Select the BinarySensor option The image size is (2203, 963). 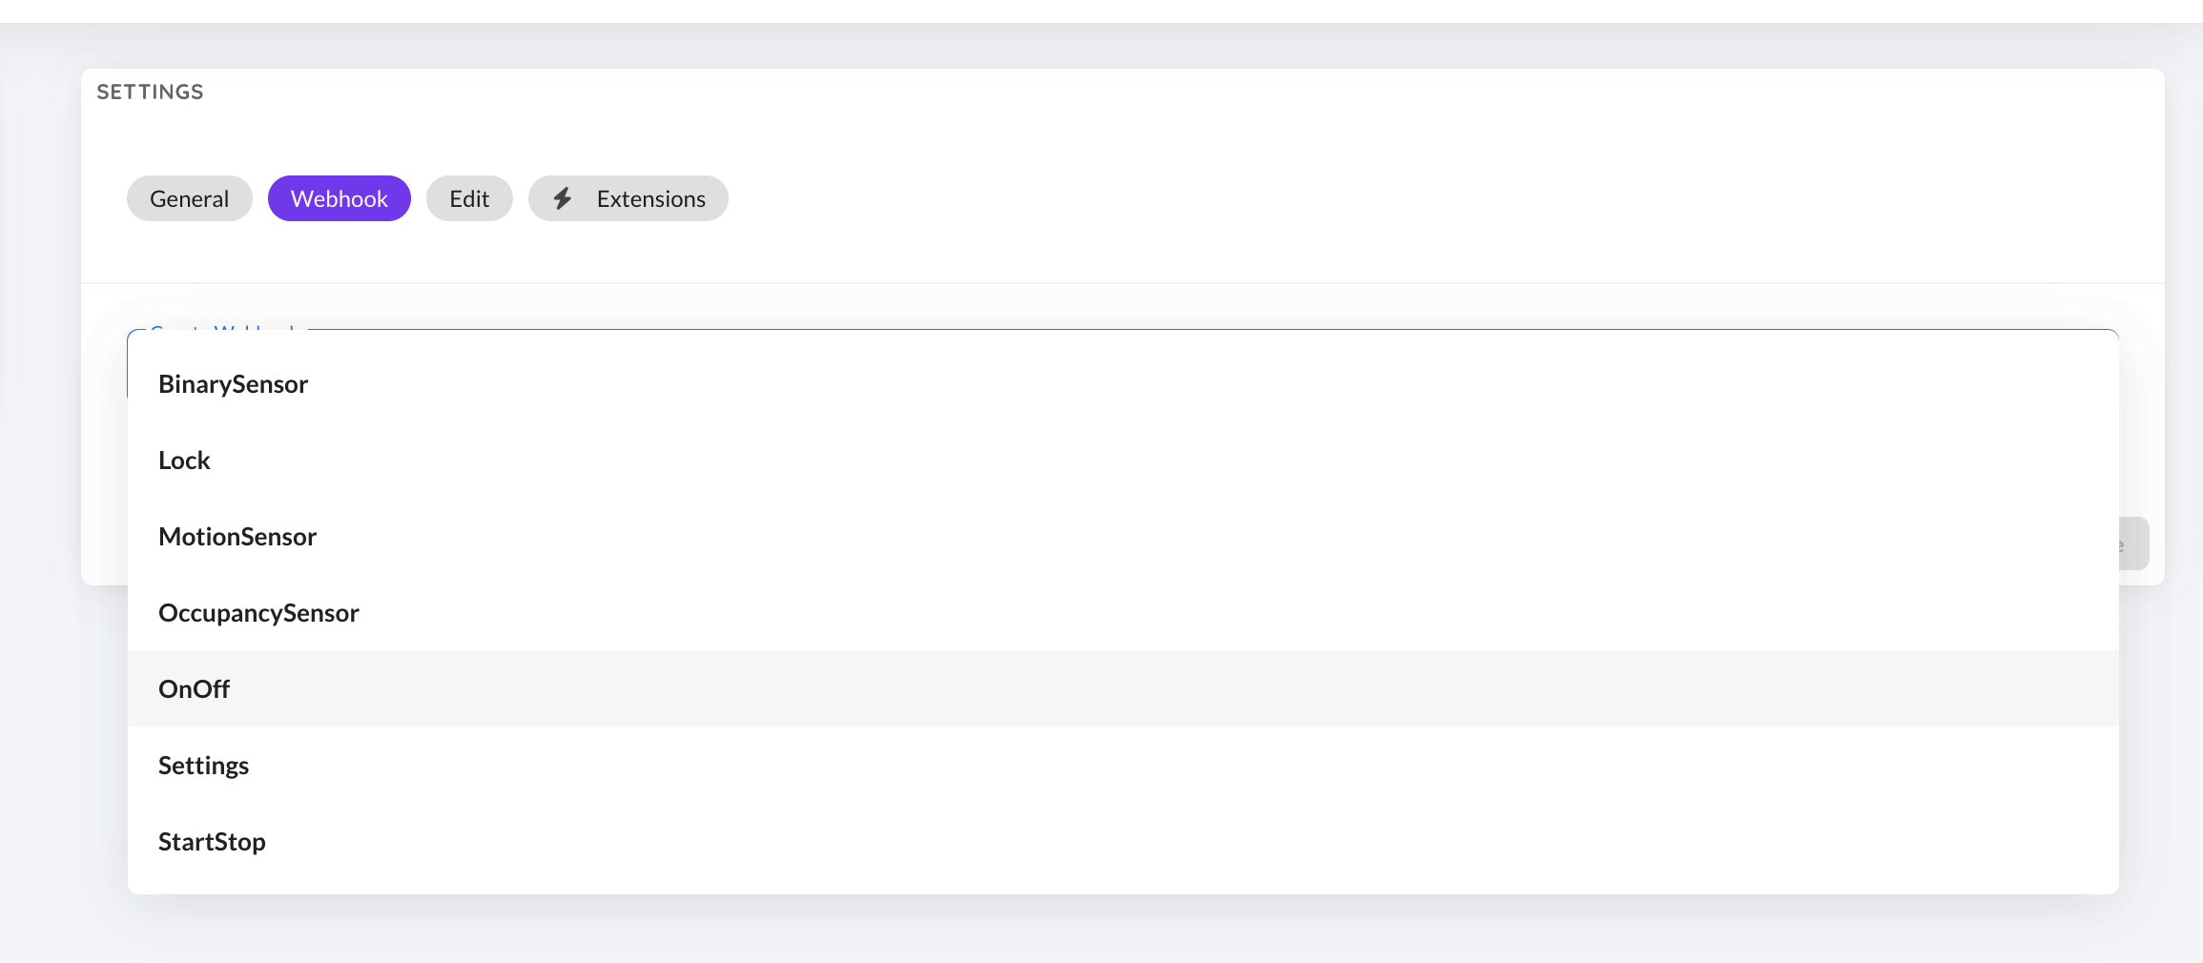(x=234, y=383)
